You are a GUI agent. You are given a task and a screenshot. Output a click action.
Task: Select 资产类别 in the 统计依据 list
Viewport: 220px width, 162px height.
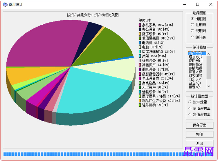(197, 53)
